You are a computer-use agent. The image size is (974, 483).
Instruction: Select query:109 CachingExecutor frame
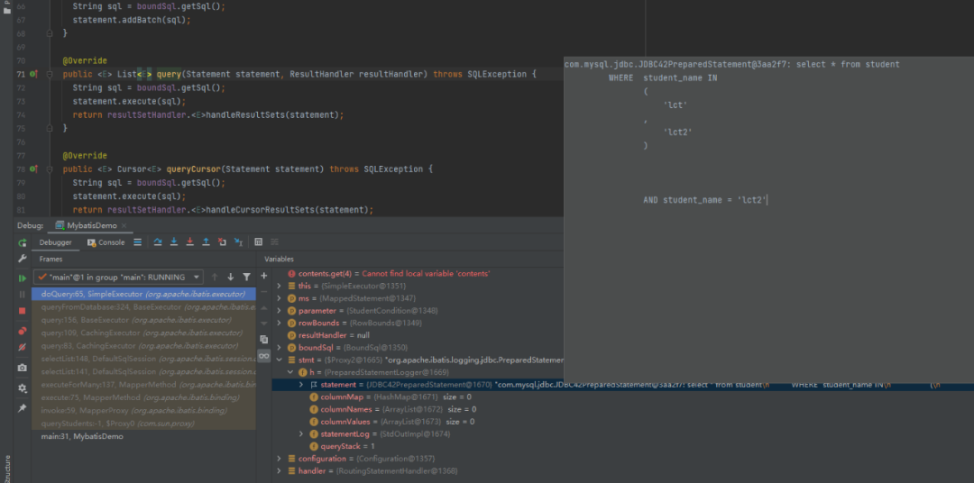143,333
